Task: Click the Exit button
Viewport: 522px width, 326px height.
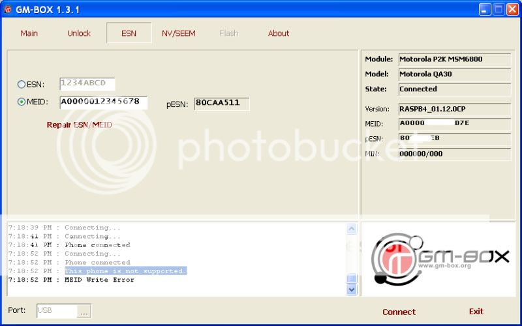Action: [x=476, y=312]
